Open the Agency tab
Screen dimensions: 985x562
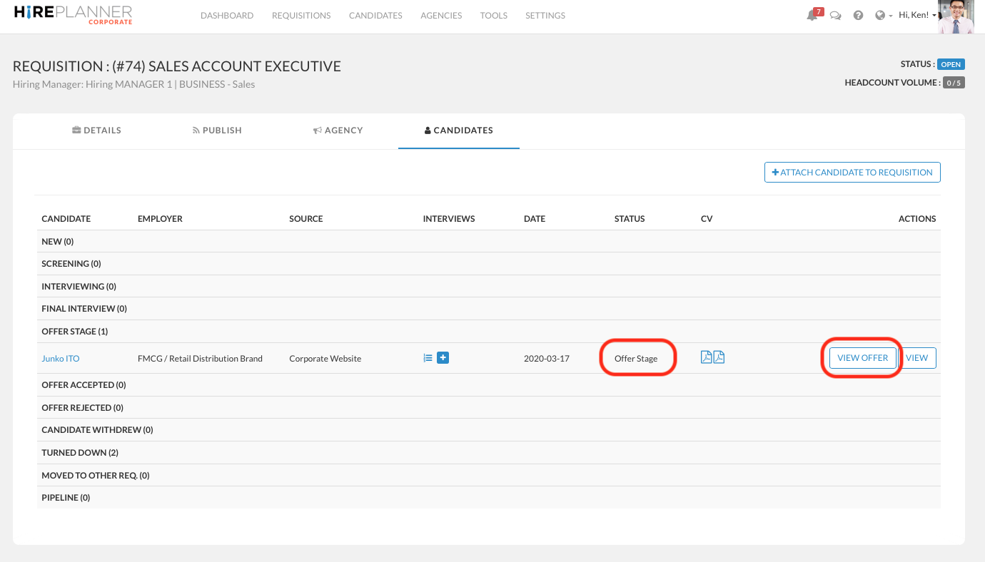[338, 131]
